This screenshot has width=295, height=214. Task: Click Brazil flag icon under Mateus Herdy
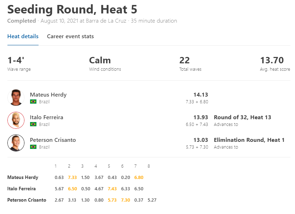(x=33, y=102)
